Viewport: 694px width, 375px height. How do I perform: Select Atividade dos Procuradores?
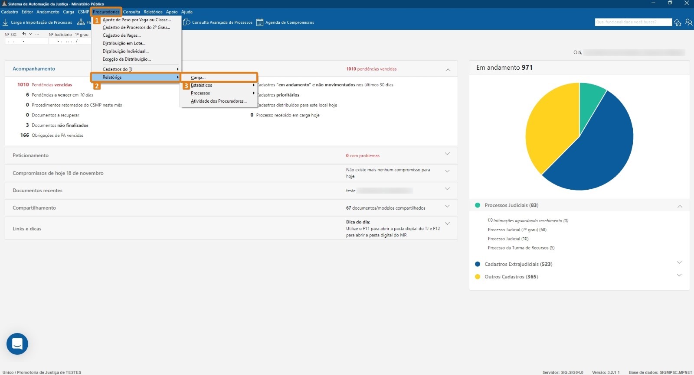click(219, 101)
